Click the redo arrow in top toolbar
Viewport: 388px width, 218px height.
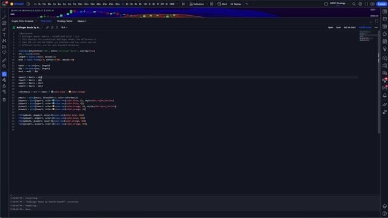click(253, 4)
